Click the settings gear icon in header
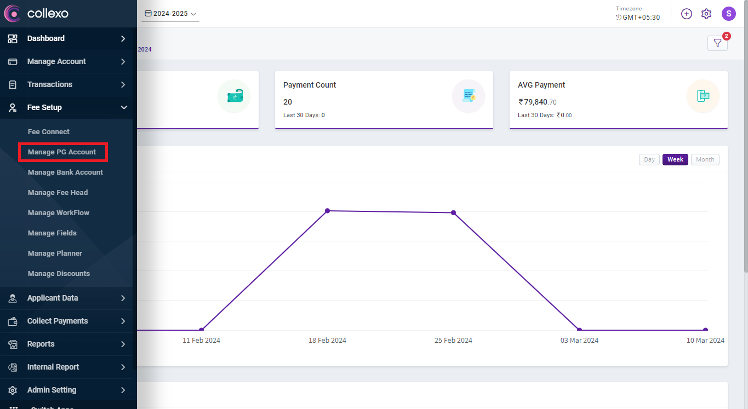 tap(706, 14)
